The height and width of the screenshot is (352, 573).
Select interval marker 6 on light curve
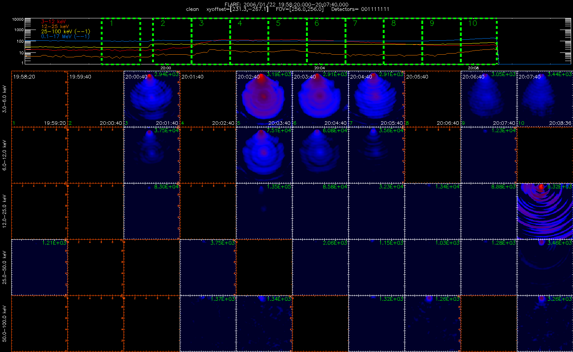click(x=317, y=24)
